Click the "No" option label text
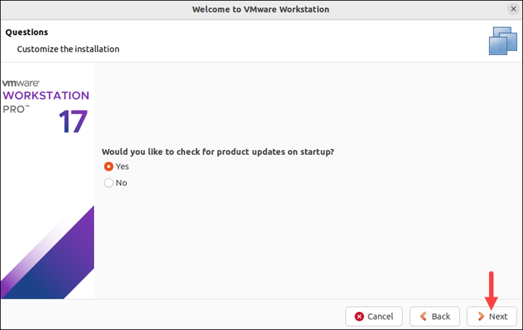The width and height of the screenshot is (523, 330). pyautogui.click(x=122, y=183)
